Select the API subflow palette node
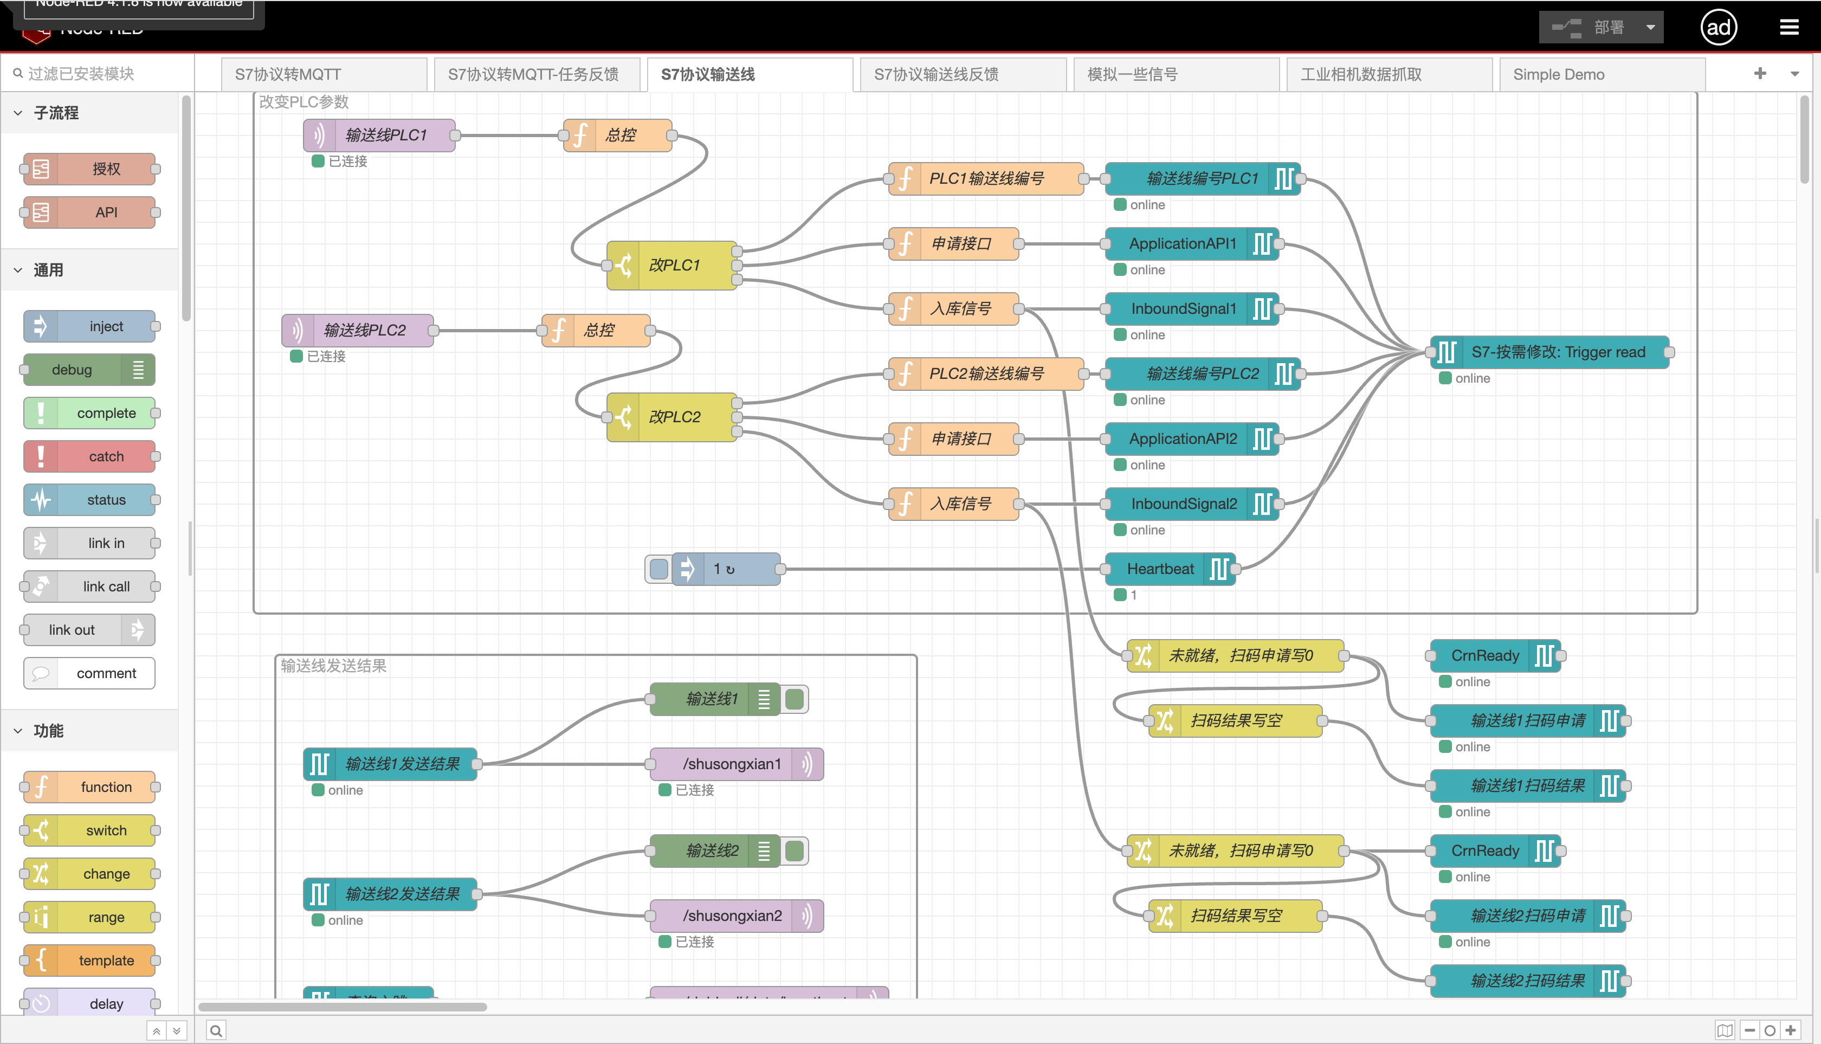This screenshot has width=1821, height=1044. (89, 212)
